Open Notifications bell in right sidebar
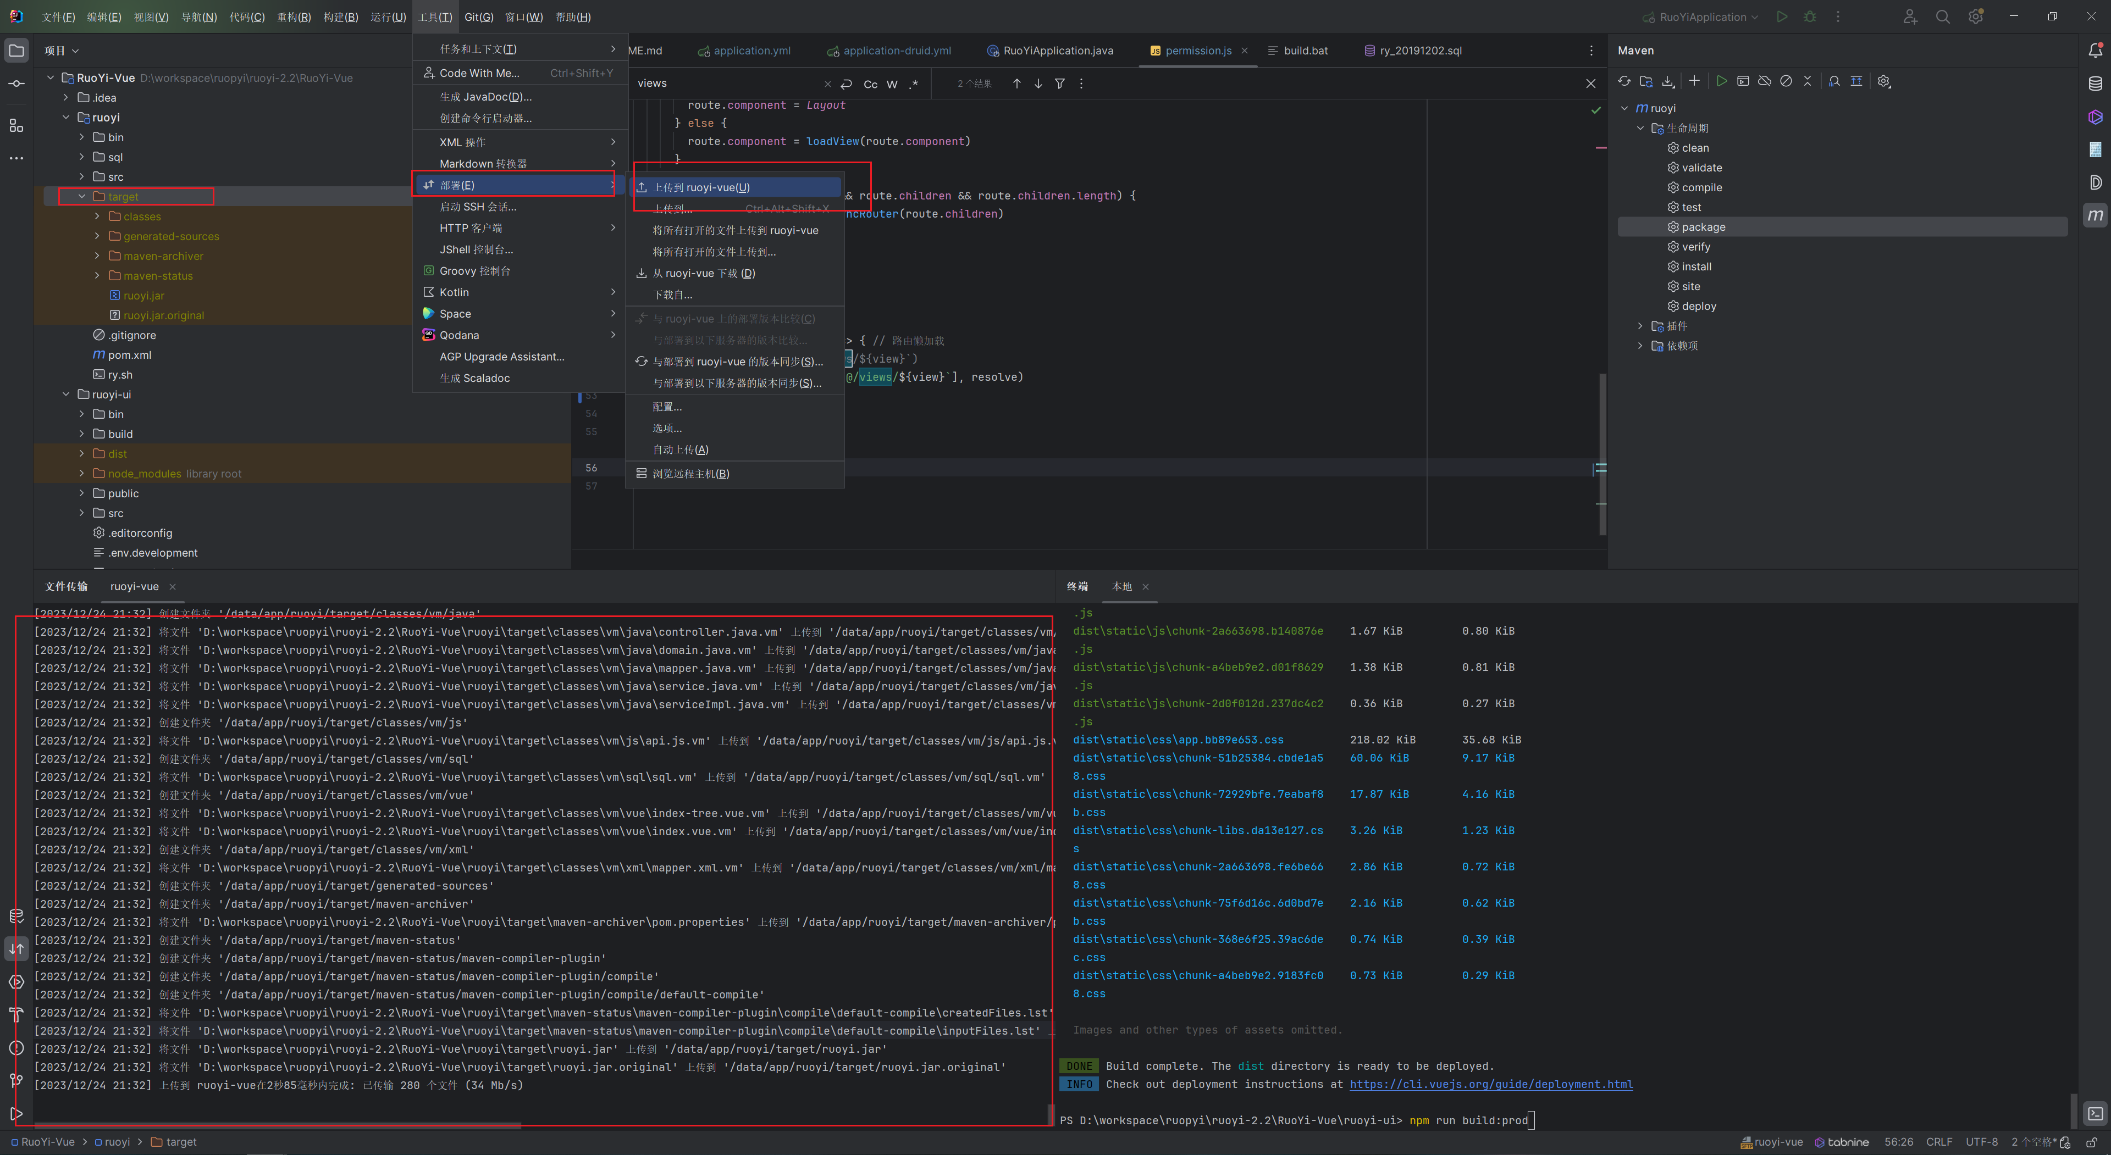Image resolution: width=2111 pixels, height=1155 pixels. (x=2095, y=50)
